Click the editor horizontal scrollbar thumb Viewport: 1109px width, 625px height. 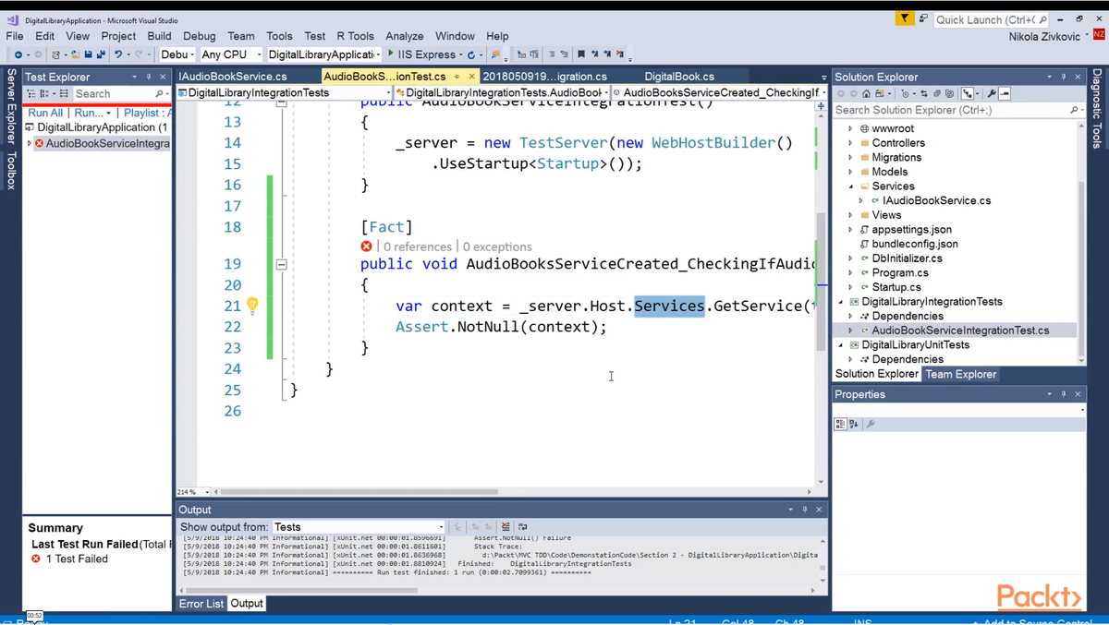tap(360, 492)
